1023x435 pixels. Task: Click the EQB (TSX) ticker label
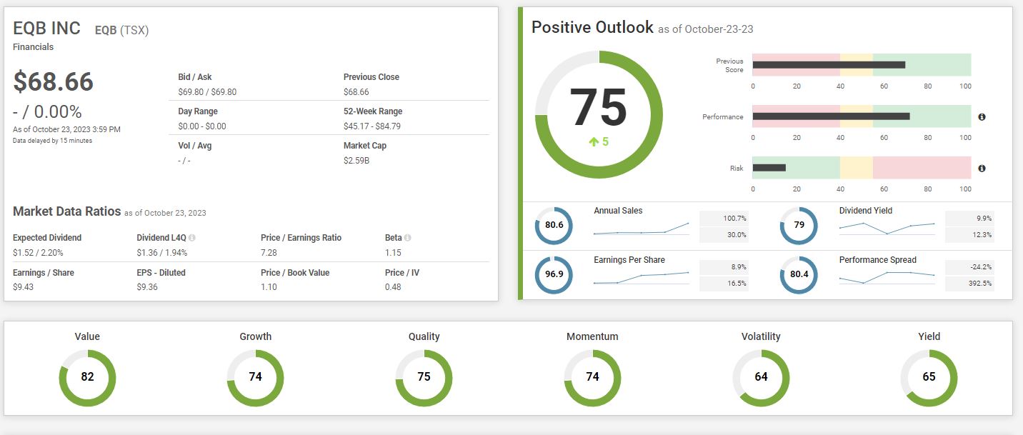(122, 30)
